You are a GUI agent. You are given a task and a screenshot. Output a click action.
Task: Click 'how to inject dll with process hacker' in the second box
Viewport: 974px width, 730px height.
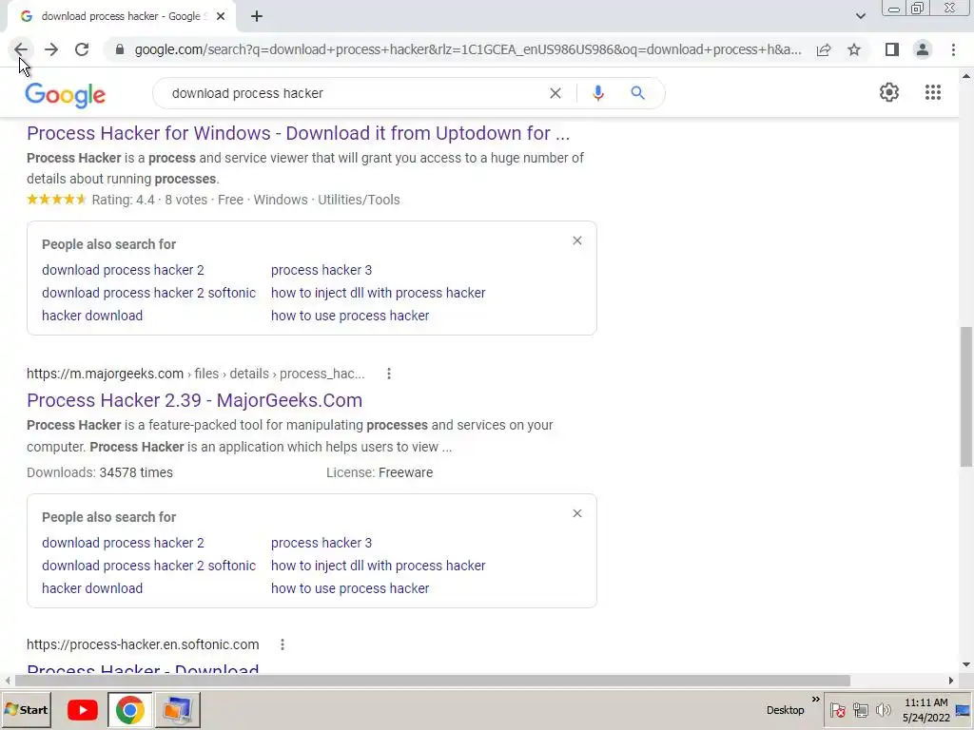click(x=378, y=566)
